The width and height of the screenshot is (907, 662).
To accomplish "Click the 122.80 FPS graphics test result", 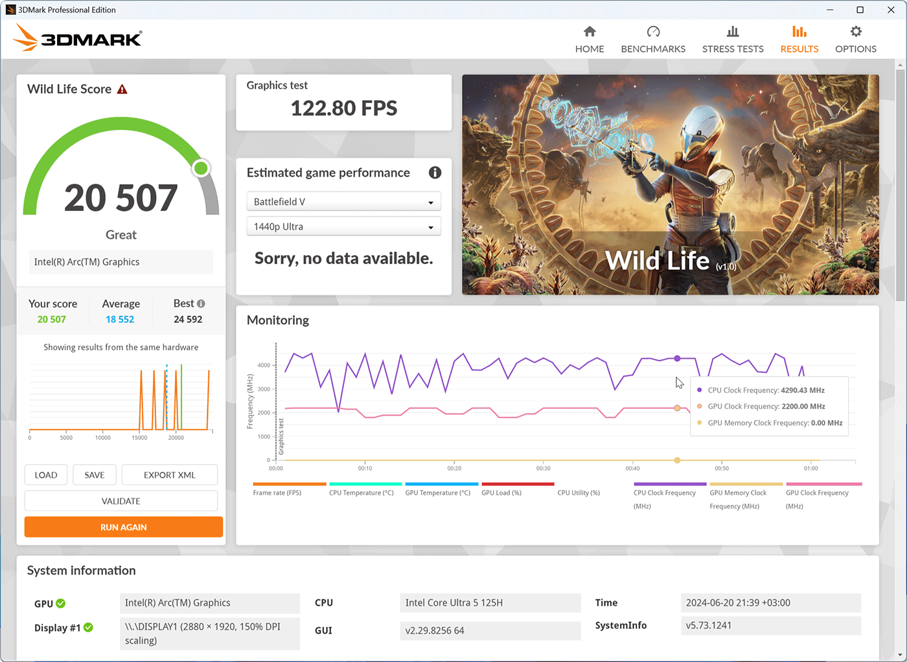I will pyautogui.click(x=344, y=108).
